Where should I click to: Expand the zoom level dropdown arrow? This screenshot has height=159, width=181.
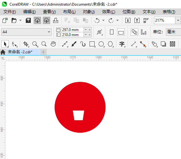pos(178,20)
